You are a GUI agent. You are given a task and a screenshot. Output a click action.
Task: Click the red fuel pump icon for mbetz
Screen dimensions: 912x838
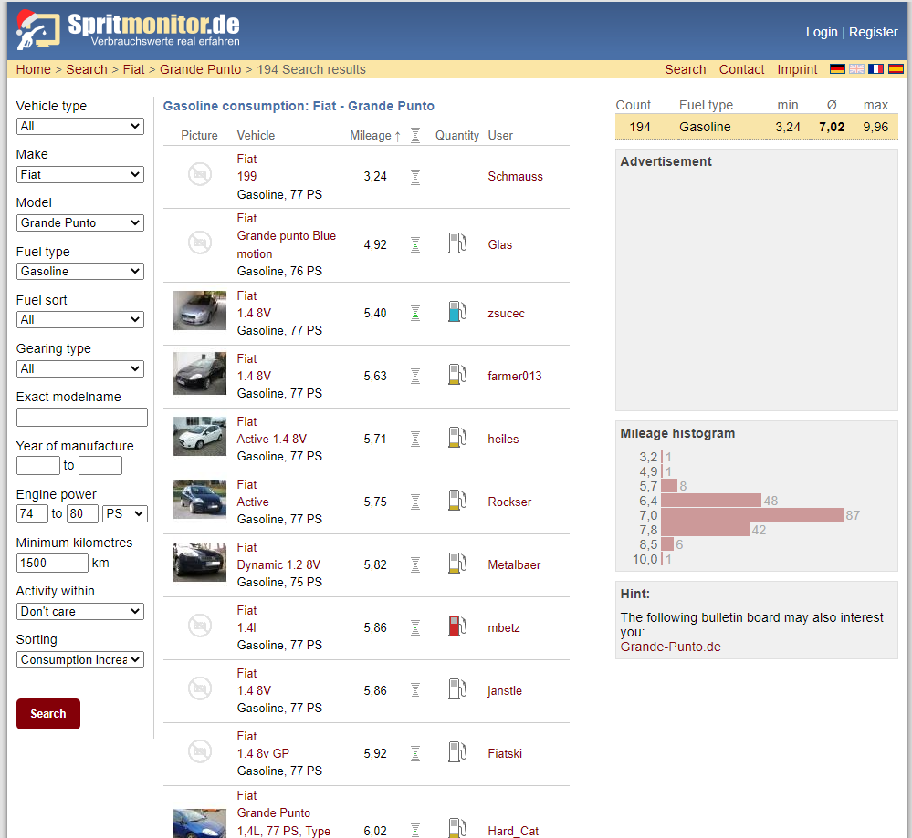[x=457, y=626]
